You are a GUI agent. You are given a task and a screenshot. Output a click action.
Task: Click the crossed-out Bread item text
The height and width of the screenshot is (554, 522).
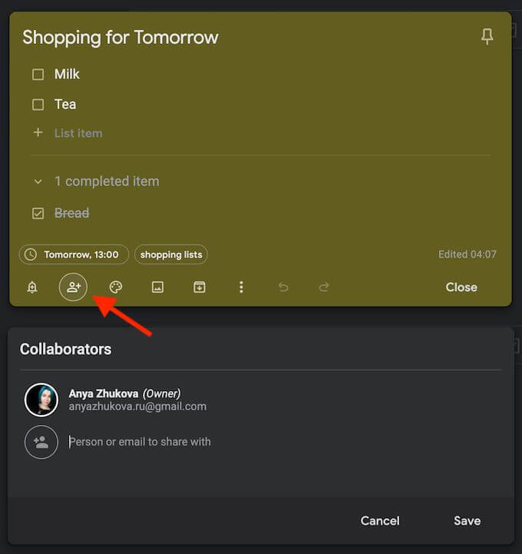click(x=72, y=213)
